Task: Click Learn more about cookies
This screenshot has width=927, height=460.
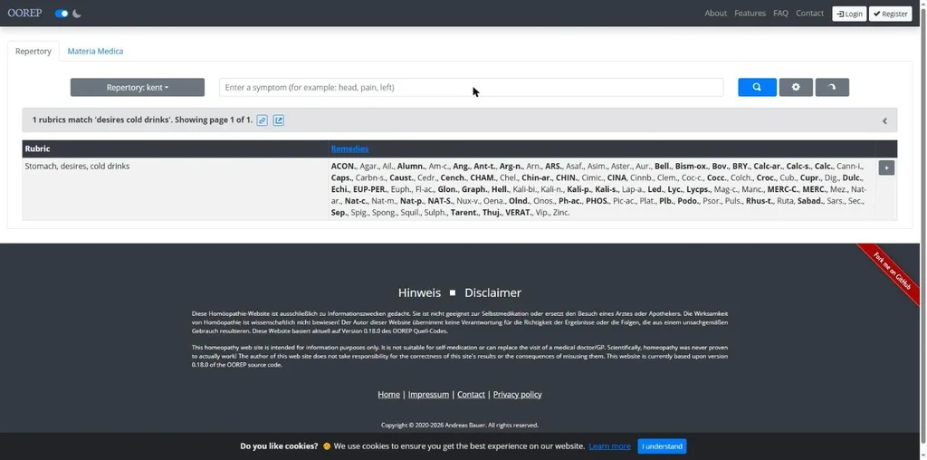Action: point(609,446)
